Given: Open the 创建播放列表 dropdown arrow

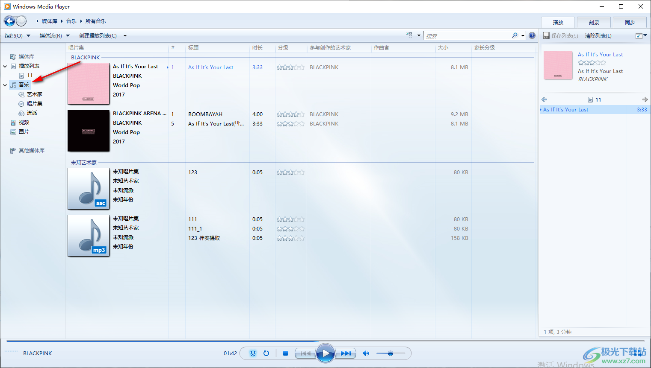Looking at the screenshot, I should pos(125,36).
